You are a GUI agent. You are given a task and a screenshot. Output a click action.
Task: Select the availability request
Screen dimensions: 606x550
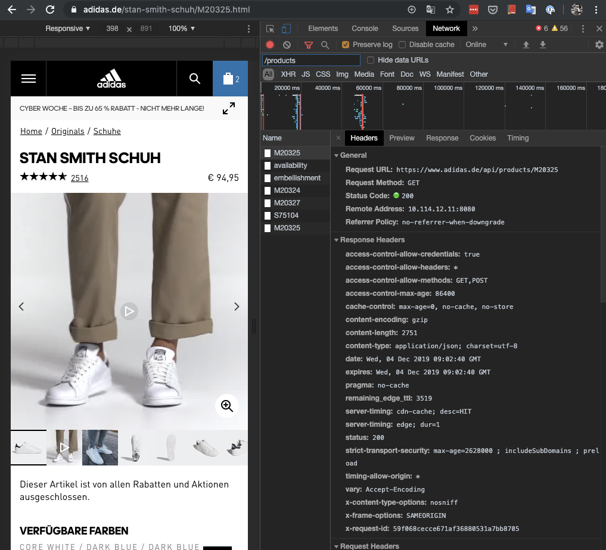point(296,165)
